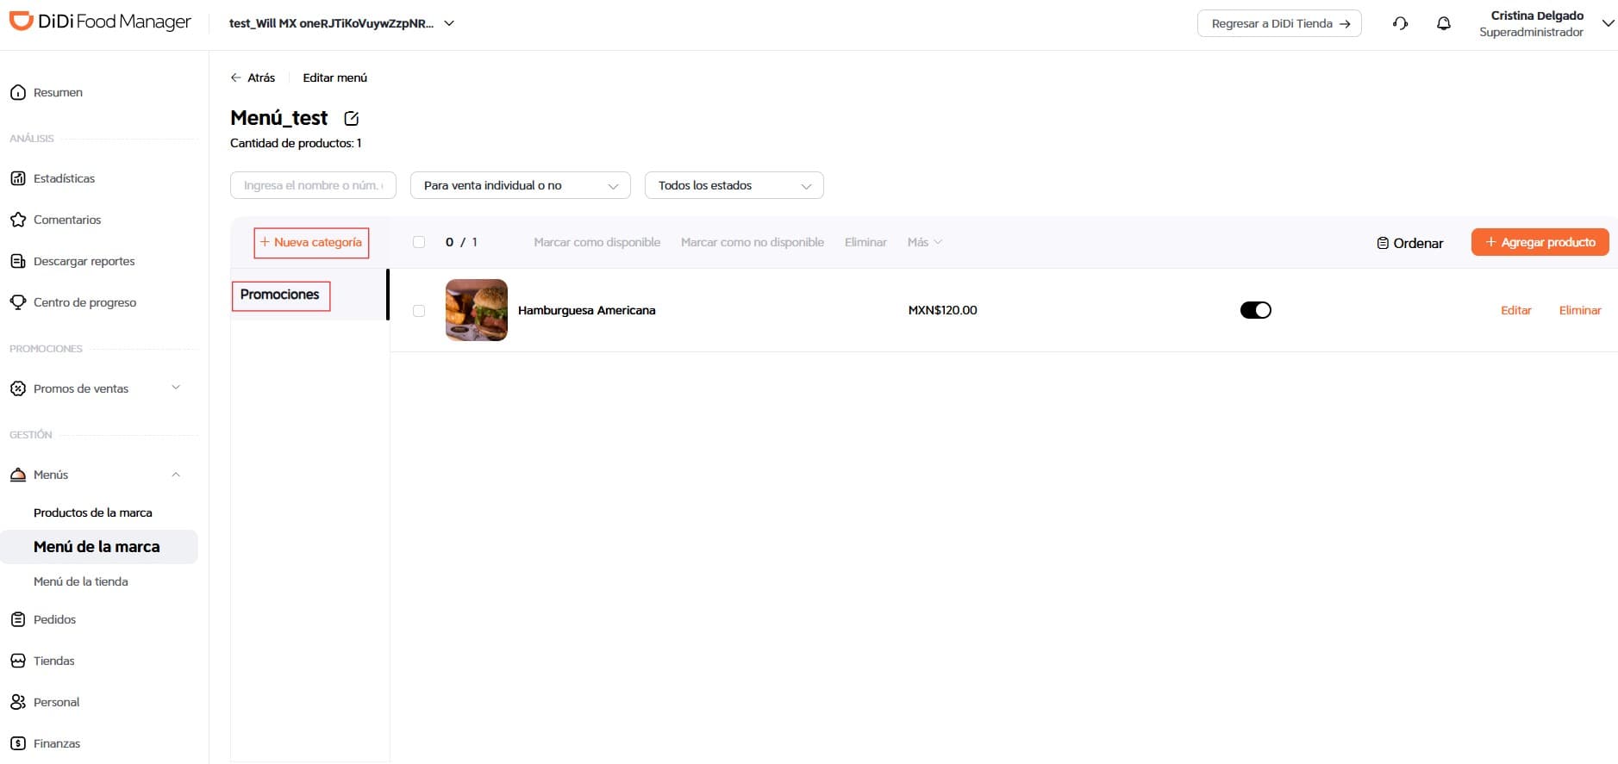Open Para venta individual o no dropdown

tap(521, 185)
